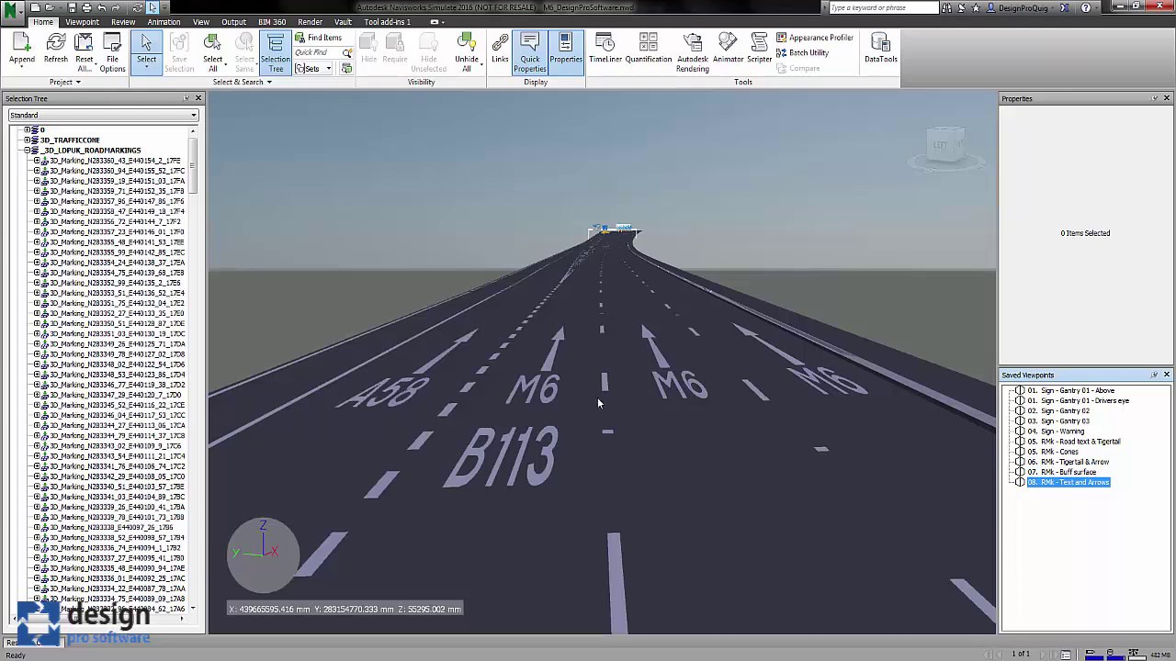Click the Print icon in quick access toolbar
The image size is (1176, 661).
coord(86,7)
